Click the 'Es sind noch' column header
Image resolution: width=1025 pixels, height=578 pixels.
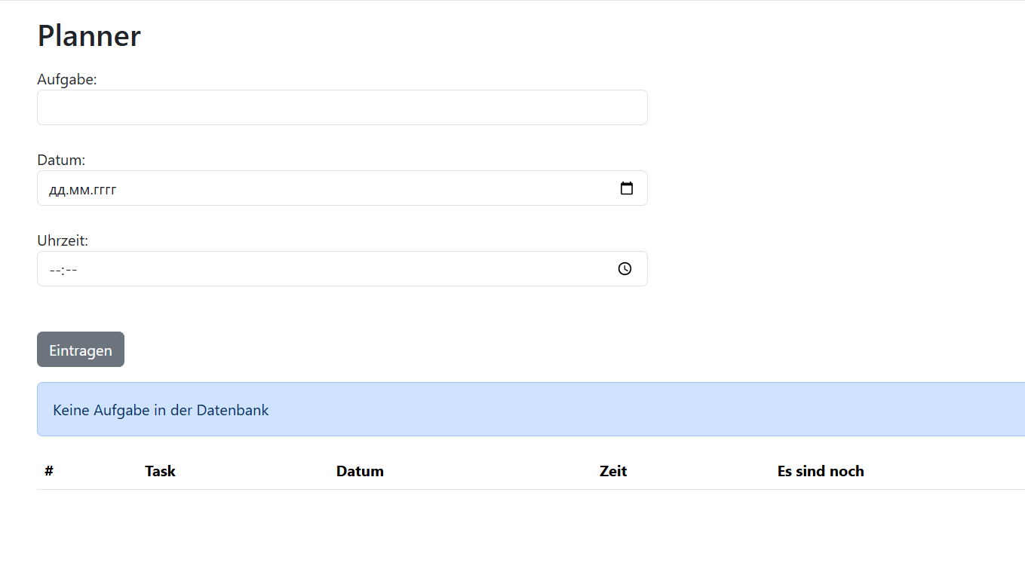(821, 471)
